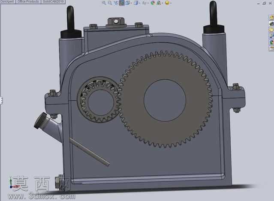This screenshot has width=274, height=201.
Task: Select the angled oil dipstick in the housing
Action: tap(90, 152)
